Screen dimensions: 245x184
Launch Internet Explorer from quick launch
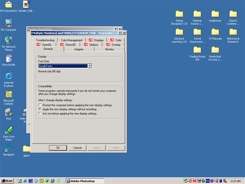point(25,181)
